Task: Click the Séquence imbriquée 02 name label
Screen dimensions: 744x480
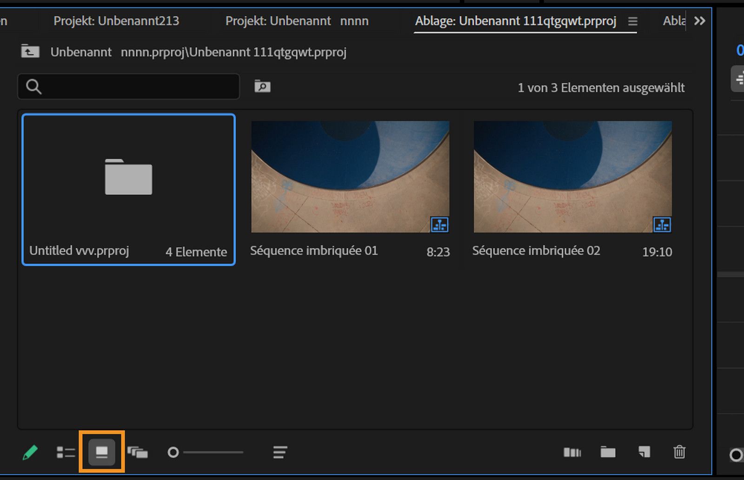Action: pyautogui.click(x=536, y=251)
